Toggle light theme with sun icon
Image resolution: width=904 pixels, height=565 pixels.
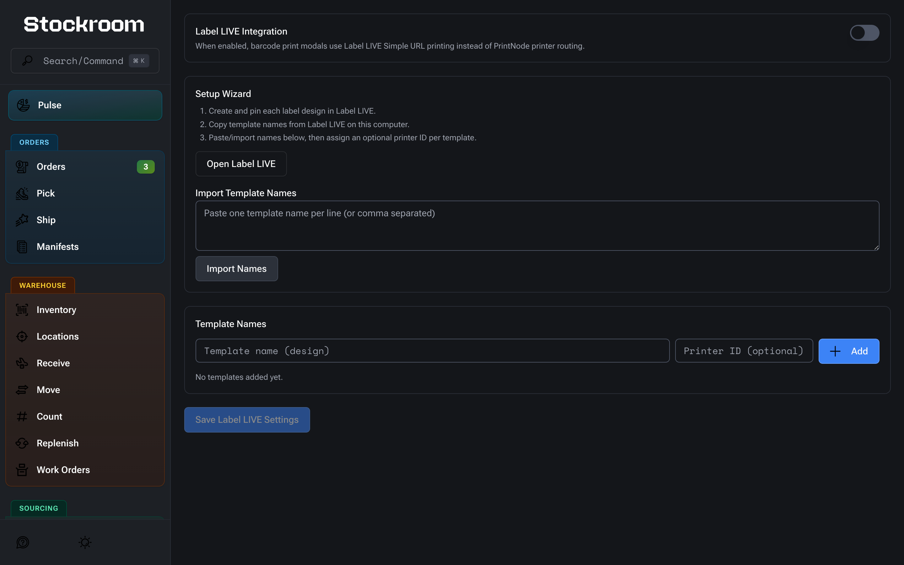click(x=85, y=542)
